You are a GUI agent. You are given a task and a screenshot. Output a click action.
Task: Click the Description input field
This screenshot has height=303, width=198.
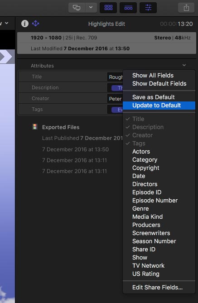115,88
